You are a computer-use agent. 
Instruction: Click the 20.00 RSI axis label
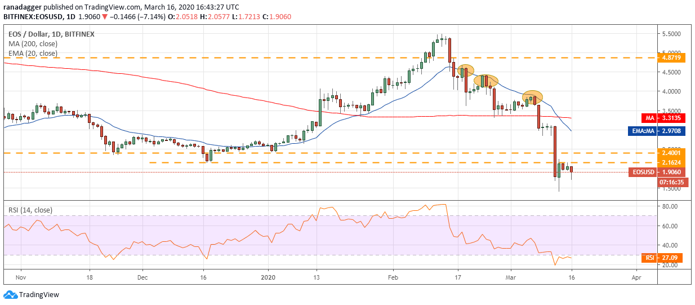[x=671, y=265]
